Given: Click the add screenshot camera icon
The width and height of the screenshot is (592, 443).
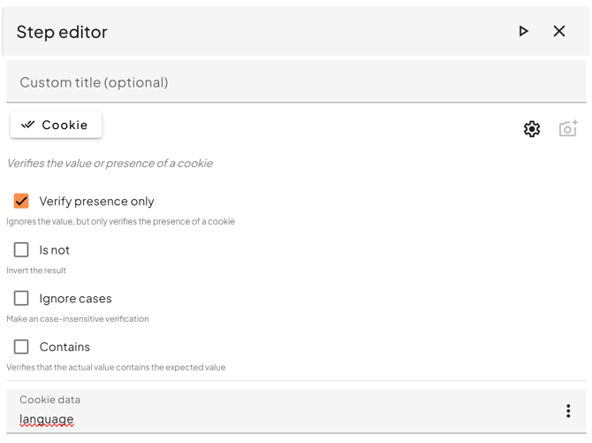Looking at the screenshot, I should click(x=568, y=129).
